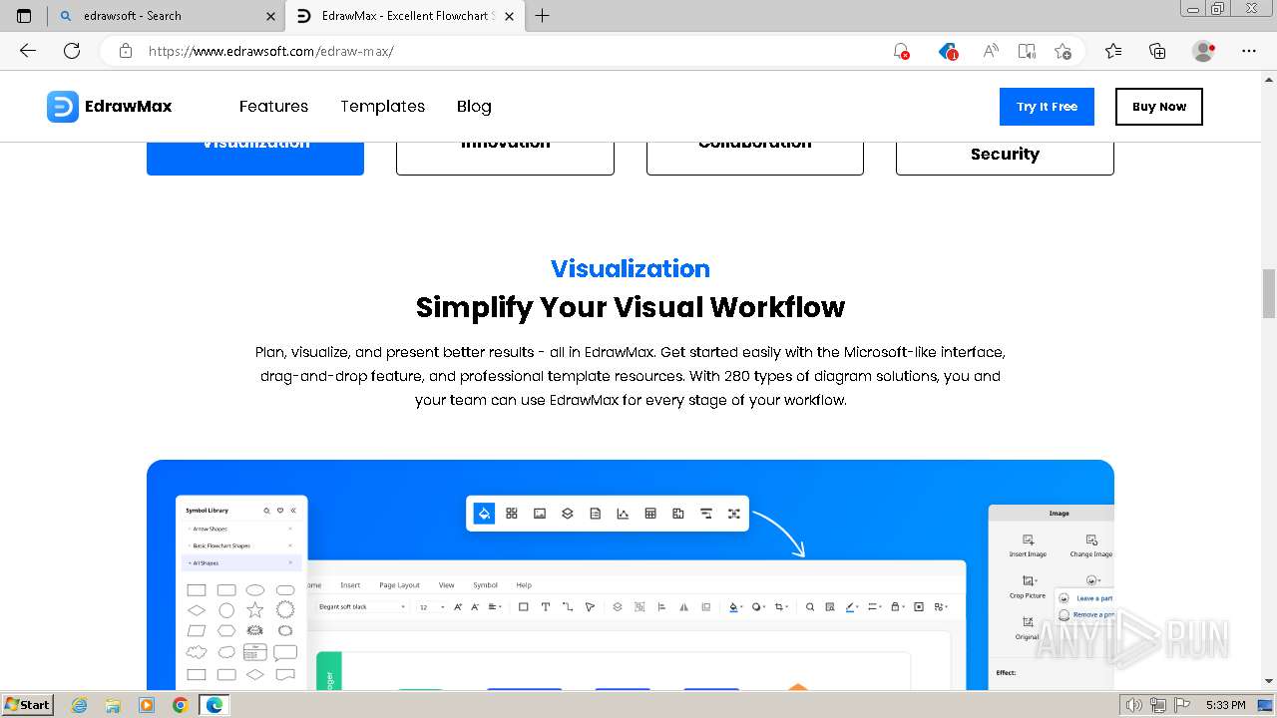1277x718 pixels.
Task: Add this page to favorites
Action: coord(1063,51)
